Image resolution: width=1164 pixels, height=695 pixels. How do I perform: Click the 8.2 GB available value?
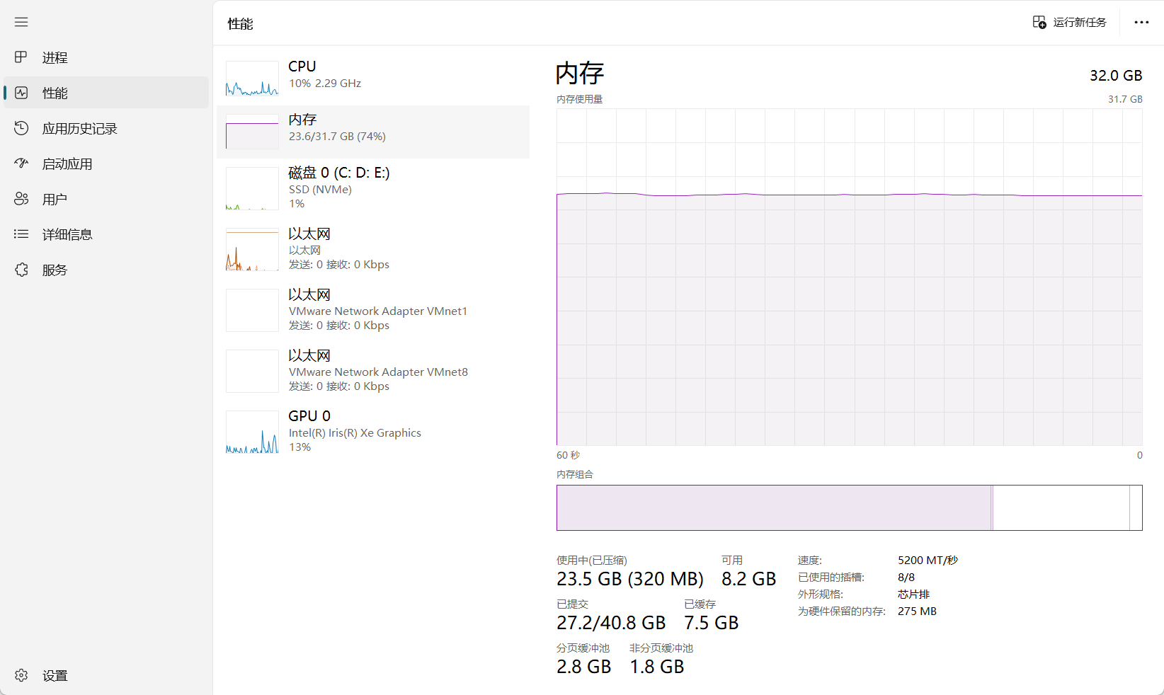749,579
